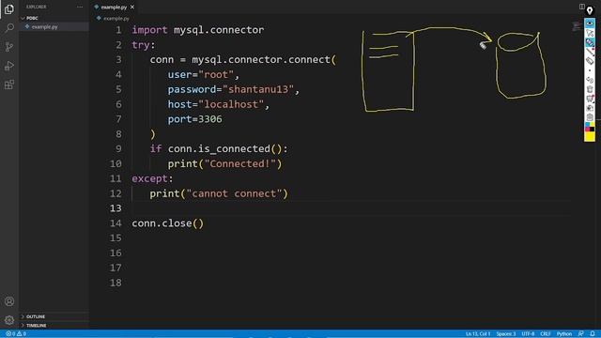Open the Source Control view
Screen dimensions: 601x338
[x=9, y=47]
